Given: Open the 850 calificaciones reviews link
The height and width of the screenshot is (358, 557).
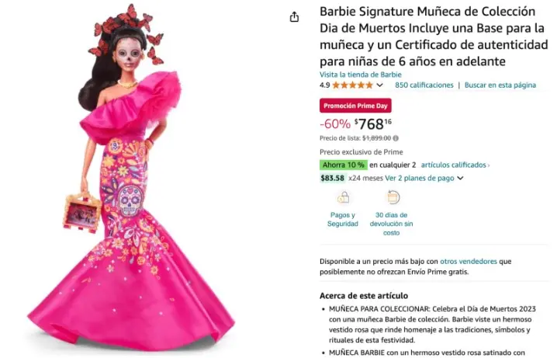Looking at the screenshot, I should (x=424, y=85).
